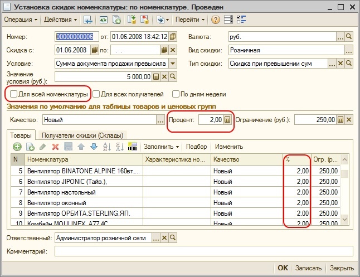Open calendar for 'по' end date

[164, 50]
